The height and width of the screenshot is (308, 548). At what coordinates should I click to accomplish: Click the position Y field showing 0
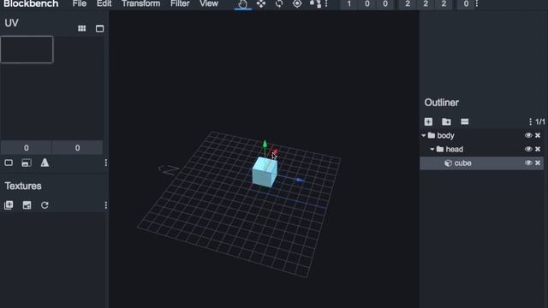pyautogui.click(x=367, y=4)
